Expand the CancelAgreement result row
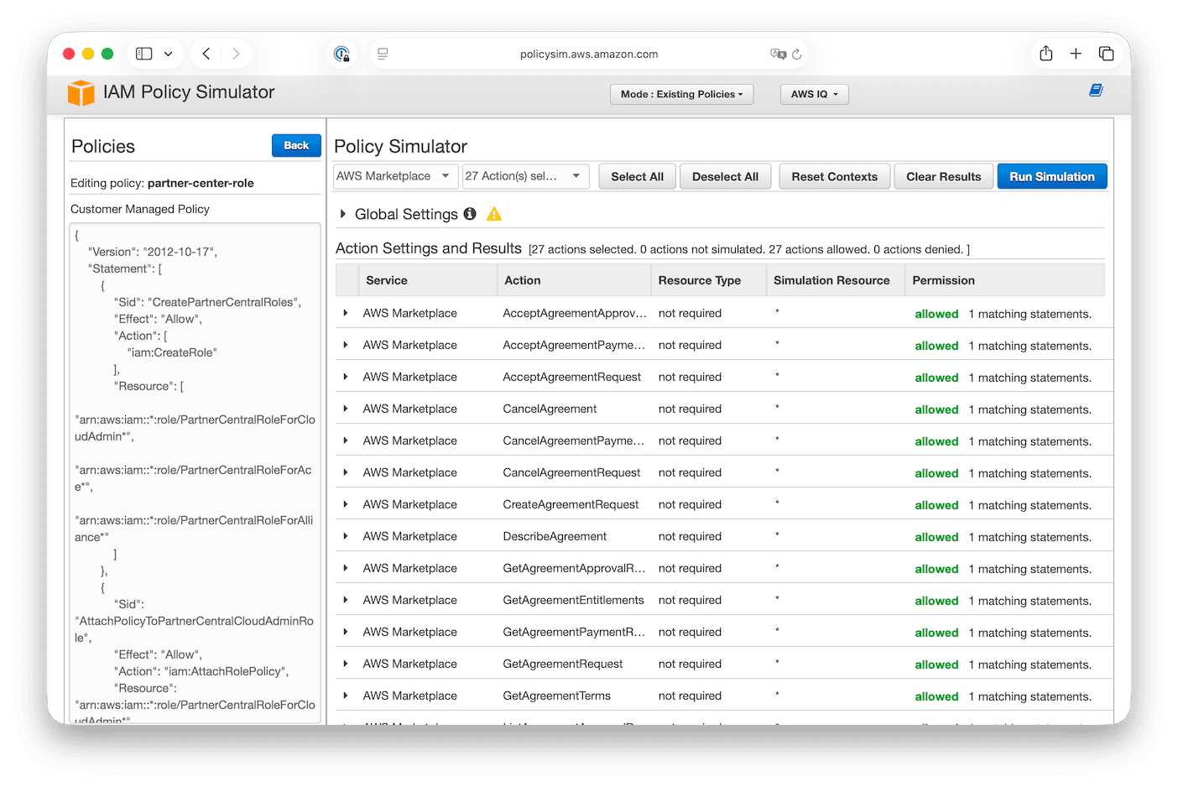 (346, 409)
